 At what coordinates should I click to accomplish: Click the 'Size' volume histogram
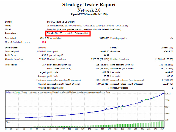85,124
